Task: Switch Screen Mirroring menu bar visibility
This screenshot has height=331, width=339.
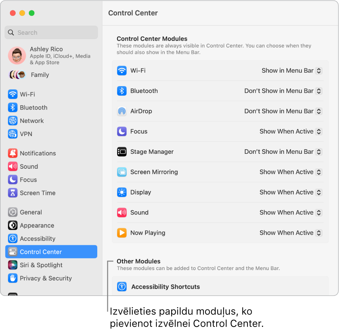Action: tap(290, 172)
